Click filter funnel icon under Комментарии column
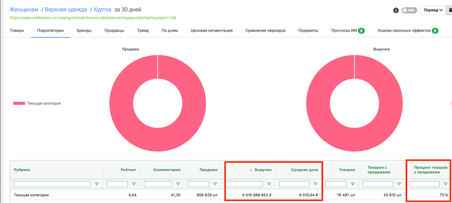Viewport: 452px width, 203px height. tap(178, 184)
